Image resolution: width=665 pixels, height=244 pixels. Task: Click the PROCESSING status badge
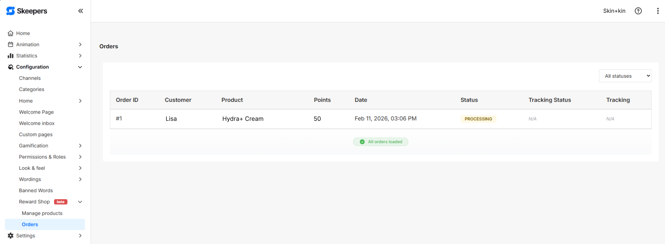(x=478, y=119)
